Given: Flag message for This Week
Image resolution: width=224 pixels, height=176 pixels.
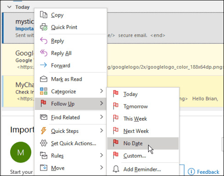Looking at the screenshot, I should (x=143, y=119).
